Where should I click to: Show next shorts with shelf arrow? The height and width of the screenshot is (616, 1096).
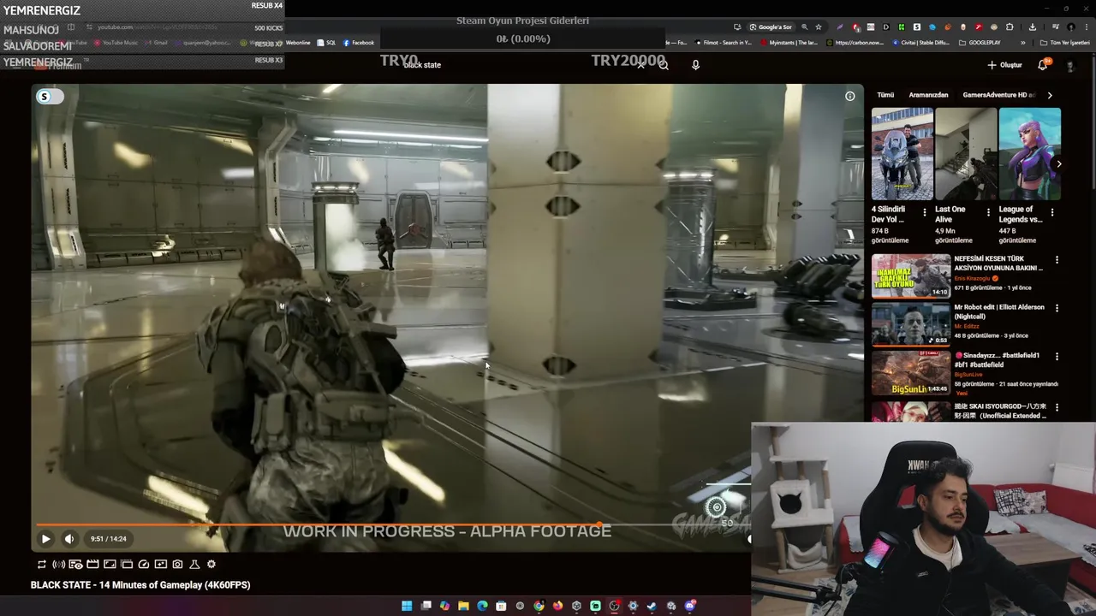pos(1059,163)
